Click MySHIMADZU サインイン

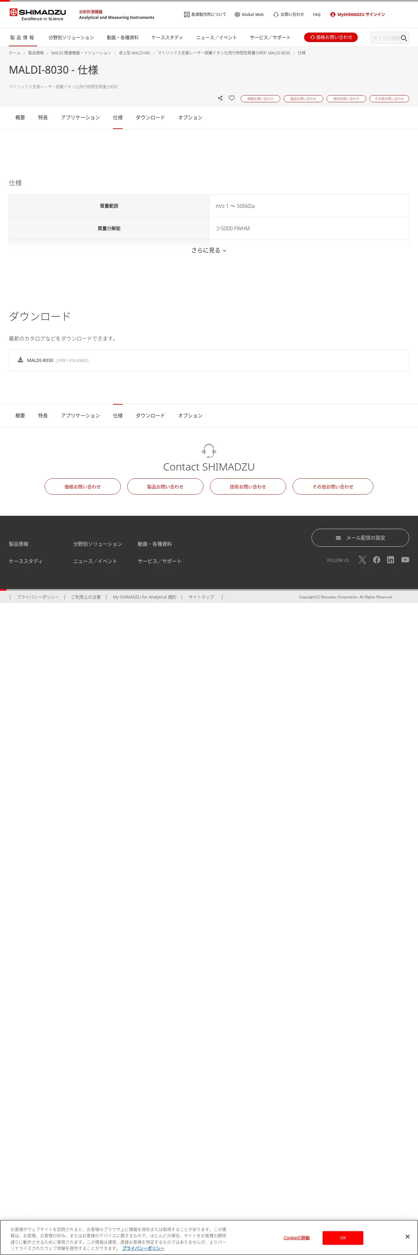pos(358,15)
